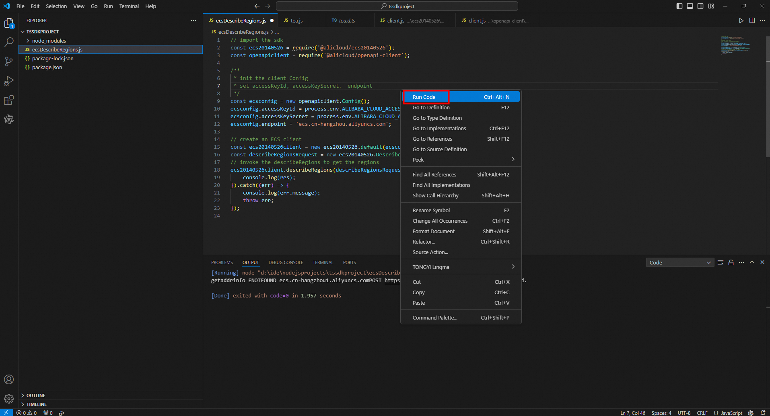The image size is (770, 416).
Task: Switch to the PROBLEMS panel tab
Action: [x=222, y=262]
